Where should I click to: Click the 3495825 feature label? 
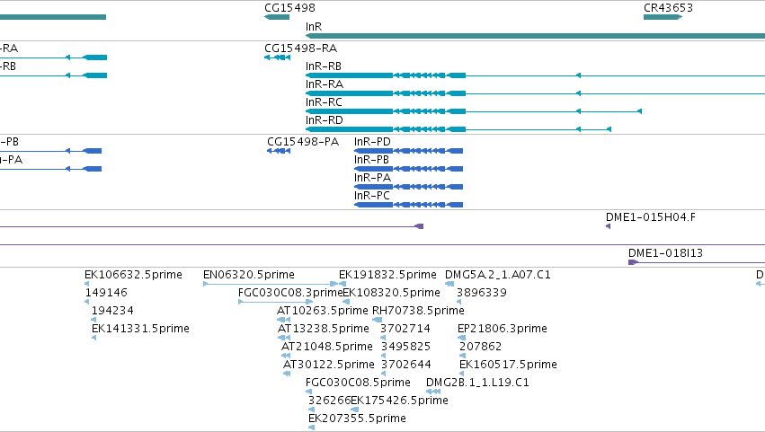406,347
